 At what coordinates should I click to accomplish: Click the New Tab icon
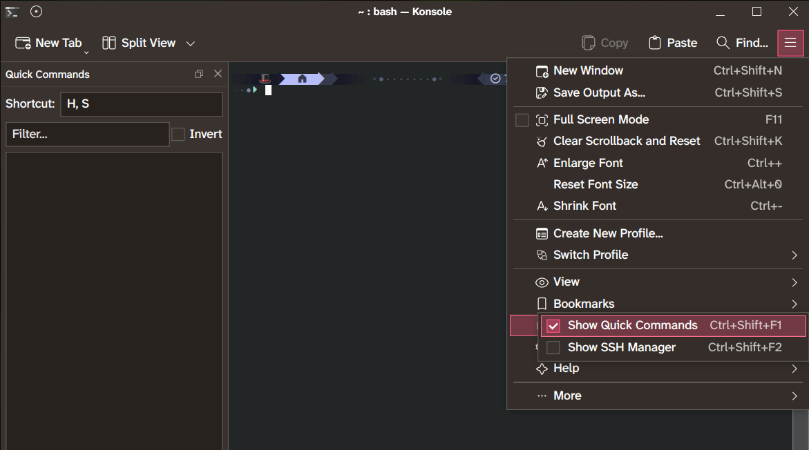(23, 43)
